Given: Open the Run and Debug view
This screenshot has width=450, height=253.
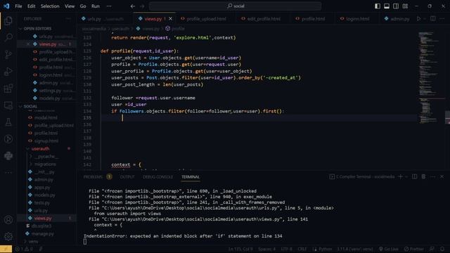Looking at the screenshot, I should pos(8,72).
